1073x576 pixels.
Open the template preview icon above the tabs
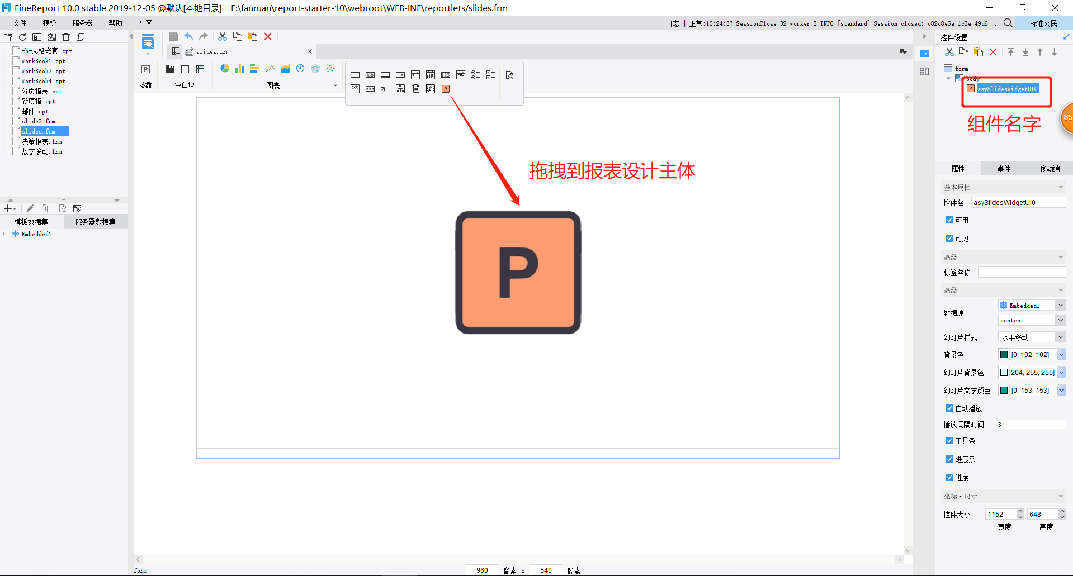(148, 42)
